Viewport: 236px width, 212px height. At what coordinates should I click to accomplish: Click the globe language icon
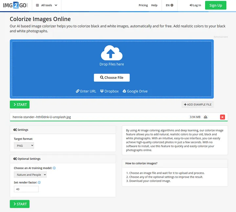pos(172,5)
